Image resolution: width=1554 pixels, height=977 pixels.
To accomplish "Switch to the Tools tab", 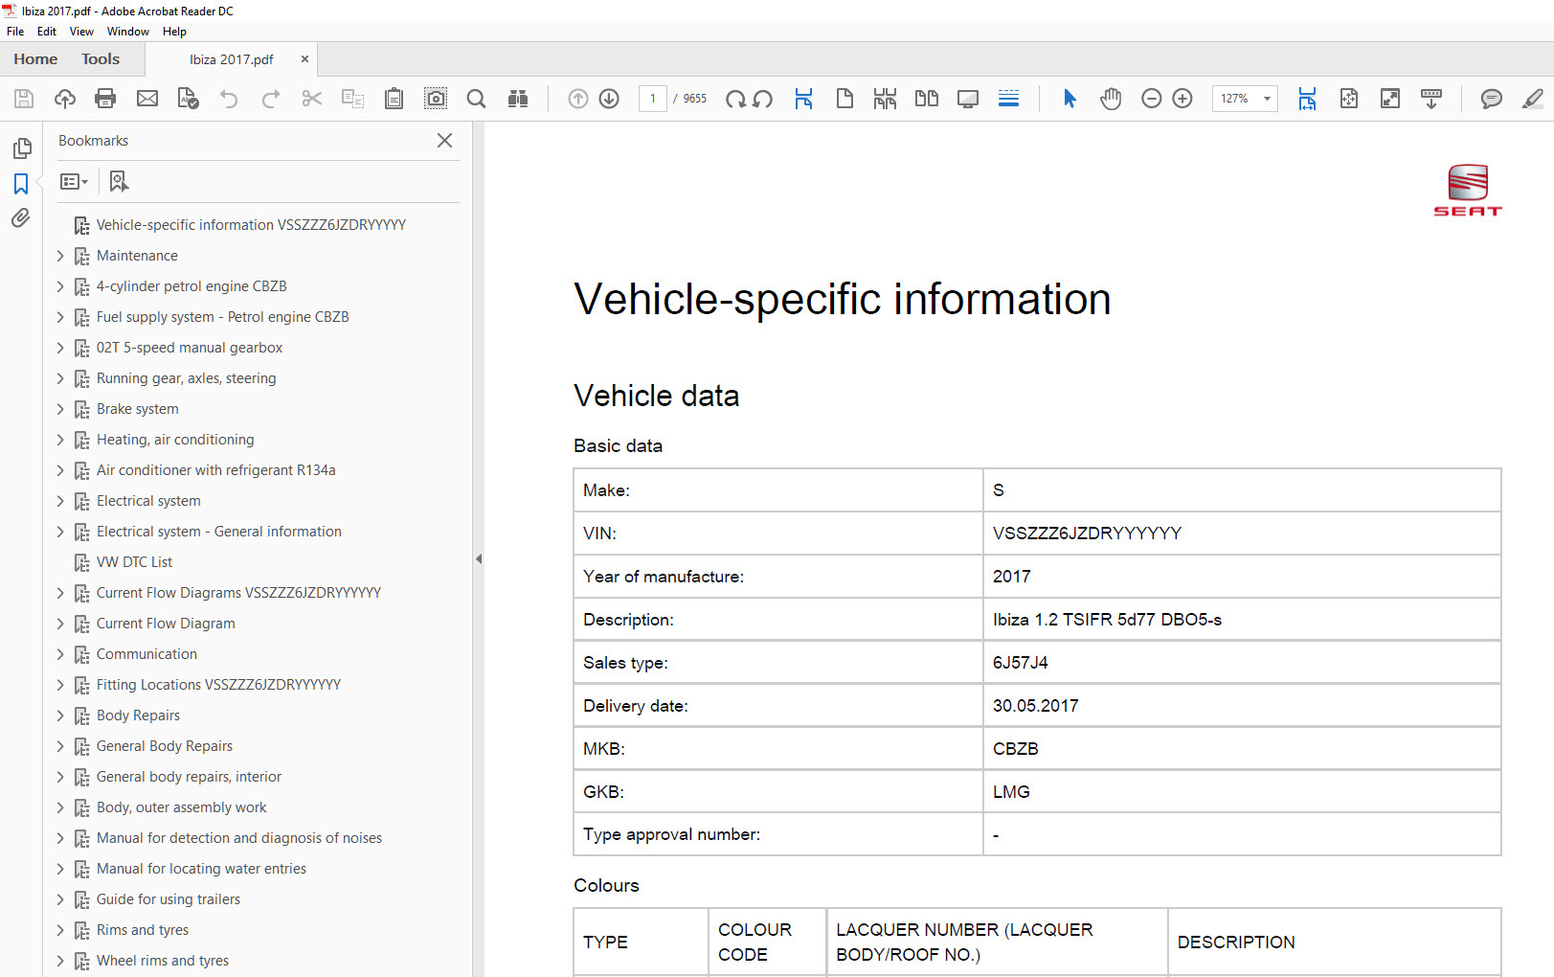I will tap(101, 59).
